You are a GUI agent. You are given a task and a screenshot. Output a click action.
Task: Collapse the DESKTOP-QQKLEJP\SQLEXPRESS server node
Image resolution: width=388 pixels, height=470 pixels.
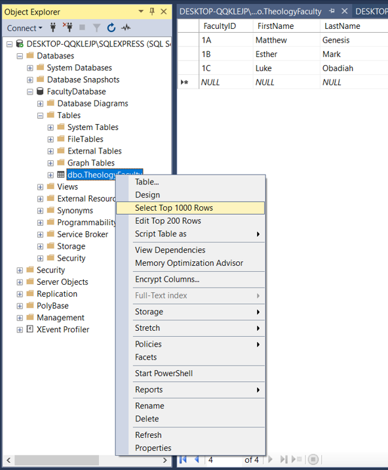pos(10,44)
